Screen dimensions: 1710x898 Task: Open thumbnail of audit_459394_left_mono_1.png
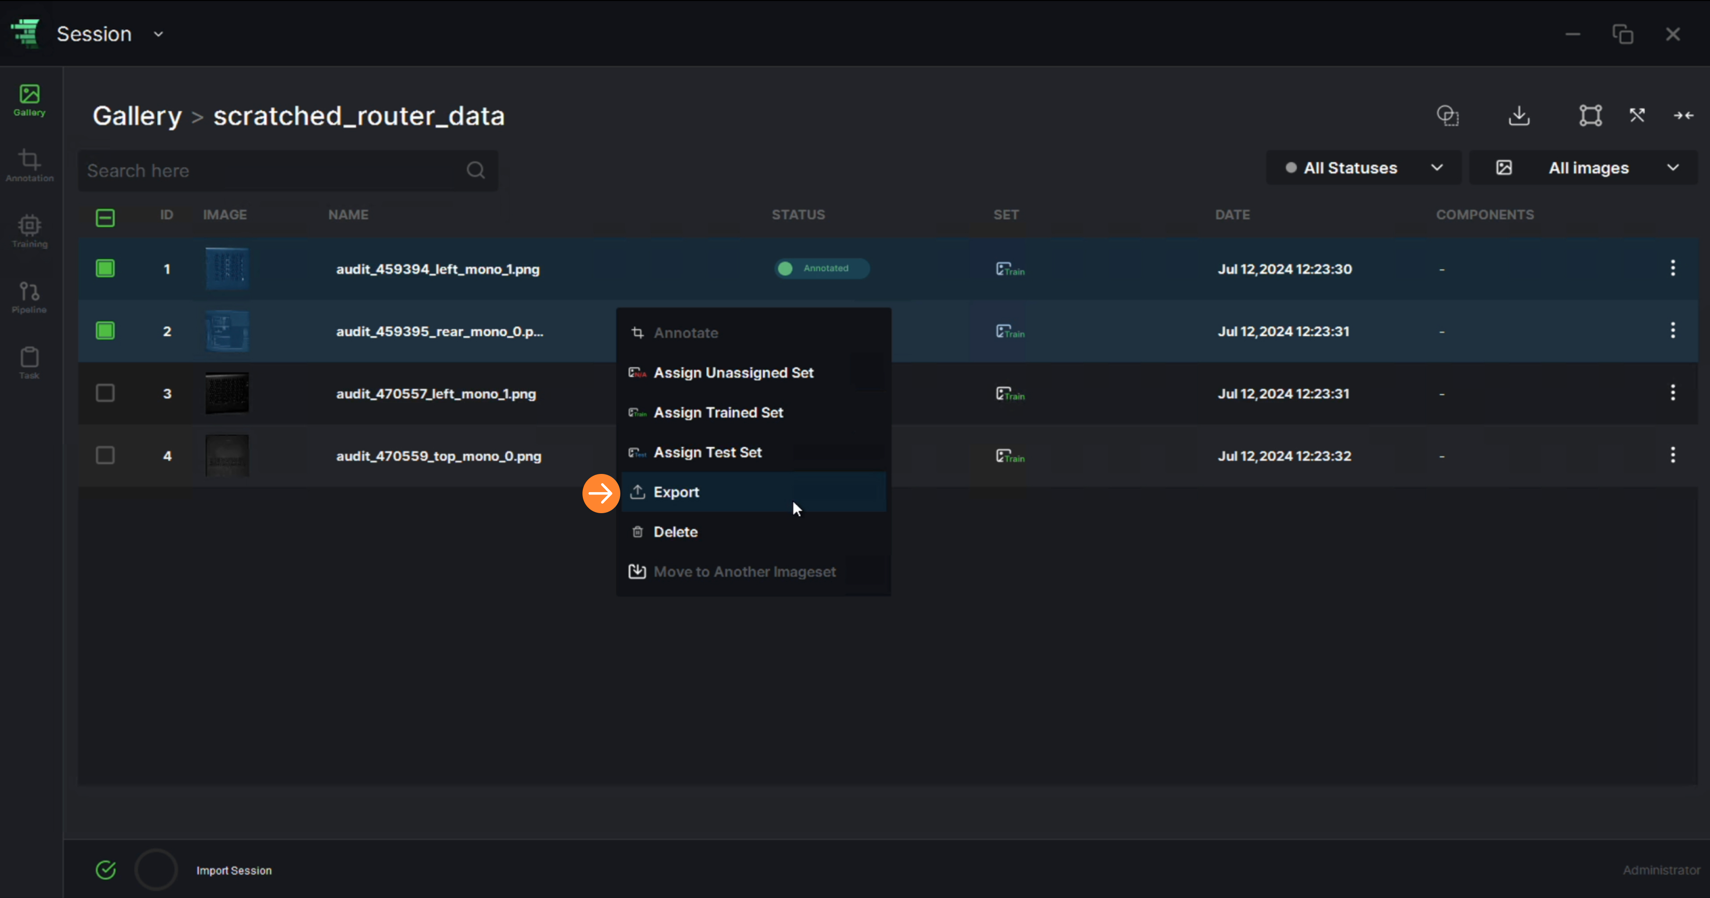click(x=227, y=268)
